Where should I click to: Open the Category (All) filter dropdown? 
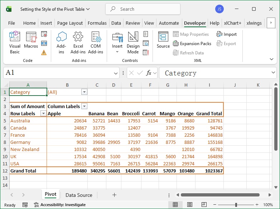point(84,92)
